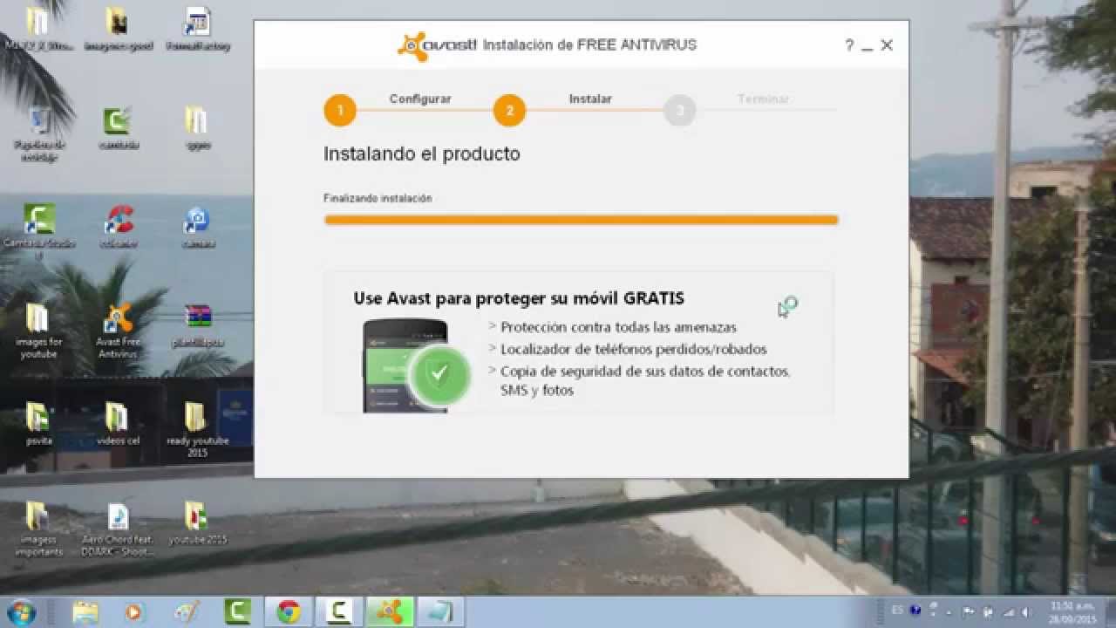Click step 1 Configurar circle

[340, 111]
